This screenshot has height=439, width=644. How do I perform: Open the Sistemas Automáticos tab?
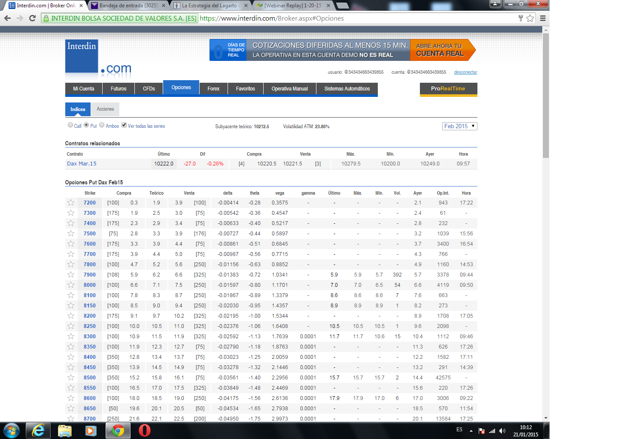[347, 89]
